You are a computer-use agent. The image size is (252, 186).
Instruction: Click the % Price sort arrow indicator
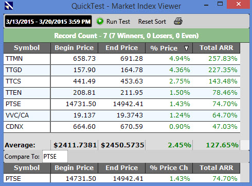click(x=186, y=48)
